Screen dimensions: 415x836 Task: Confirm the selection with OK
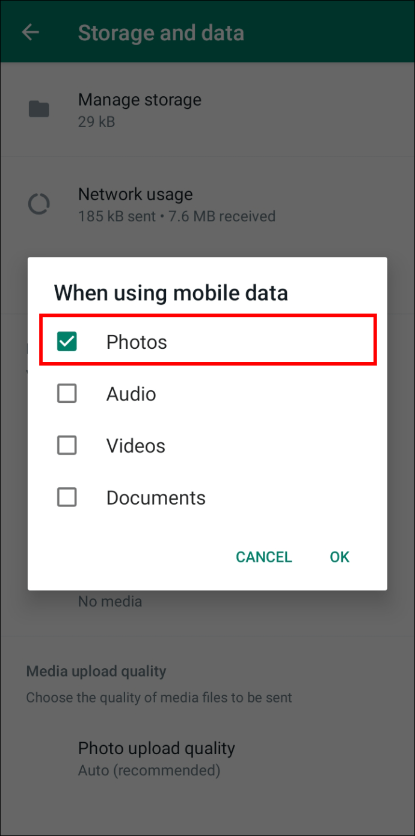click(339, 557)
